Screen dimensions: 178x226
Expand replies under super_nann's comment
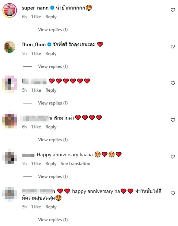[53, 30]
